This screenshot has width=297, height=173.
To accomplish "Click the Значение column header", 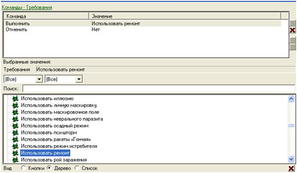I will (x=185, y=16).
